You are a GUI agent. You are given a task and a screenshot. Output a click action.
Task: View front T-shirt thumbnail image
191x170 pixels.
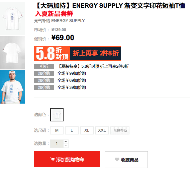pyautogui.click(x=12, y=18)
